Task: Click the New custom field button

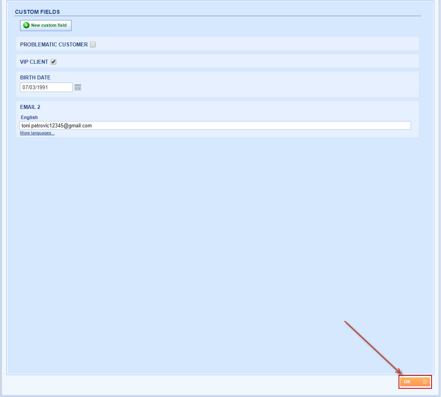Action: pos(46,25)
